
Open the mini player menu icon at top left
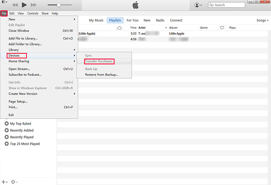tap(5, 2)
